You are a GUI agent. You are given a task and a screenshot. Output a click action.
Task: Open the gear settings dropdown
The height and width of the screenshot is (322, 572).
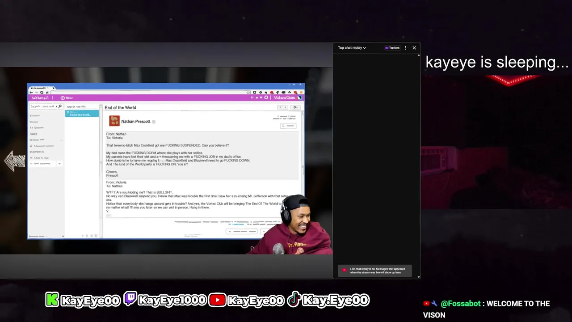point(295,107)
